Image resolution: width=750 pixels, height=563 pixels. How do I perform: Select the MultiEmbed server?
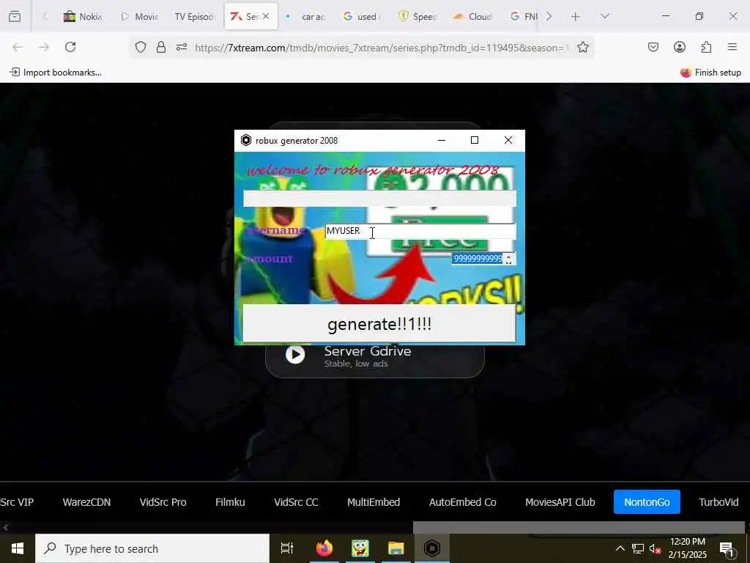coord(374,502)
